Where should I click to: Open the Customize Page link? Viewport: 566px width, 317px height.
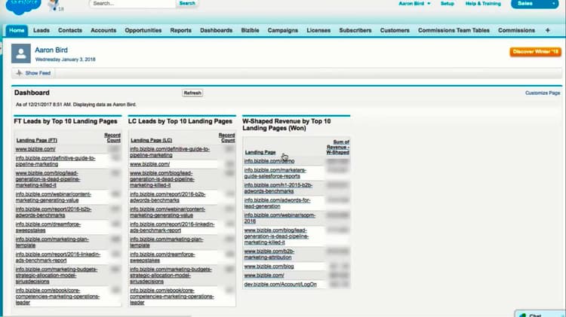point(543,93)
